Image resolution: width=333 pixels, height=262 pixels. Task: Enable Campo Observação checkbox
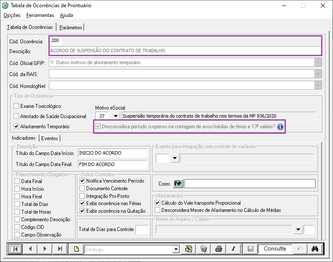click(17, 234)
